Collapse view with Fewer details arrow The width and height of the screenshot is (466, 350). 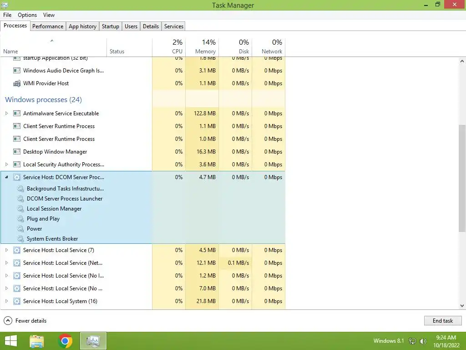pyautogui.click(x=8, y=321)
